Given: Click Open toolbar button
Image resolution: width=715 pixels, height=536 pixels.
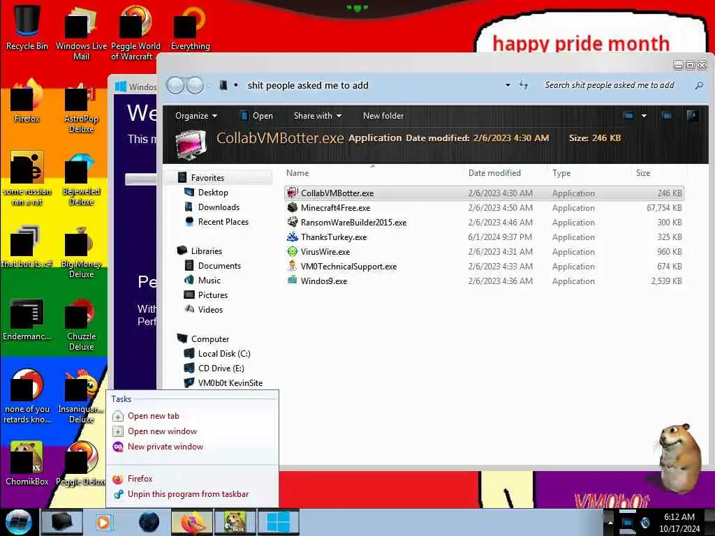Looking at the screenshot, I should pyautogui.click(x=256, y=116).
